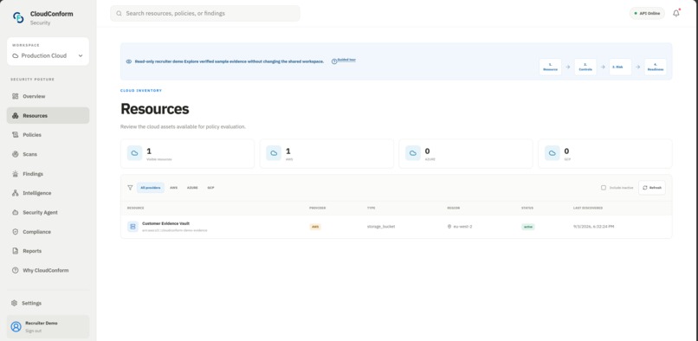Expand the Production Cloud workspace dropdown
This screenshot has height=341, width=698.
pyautogui.click(x=48, y=55)
